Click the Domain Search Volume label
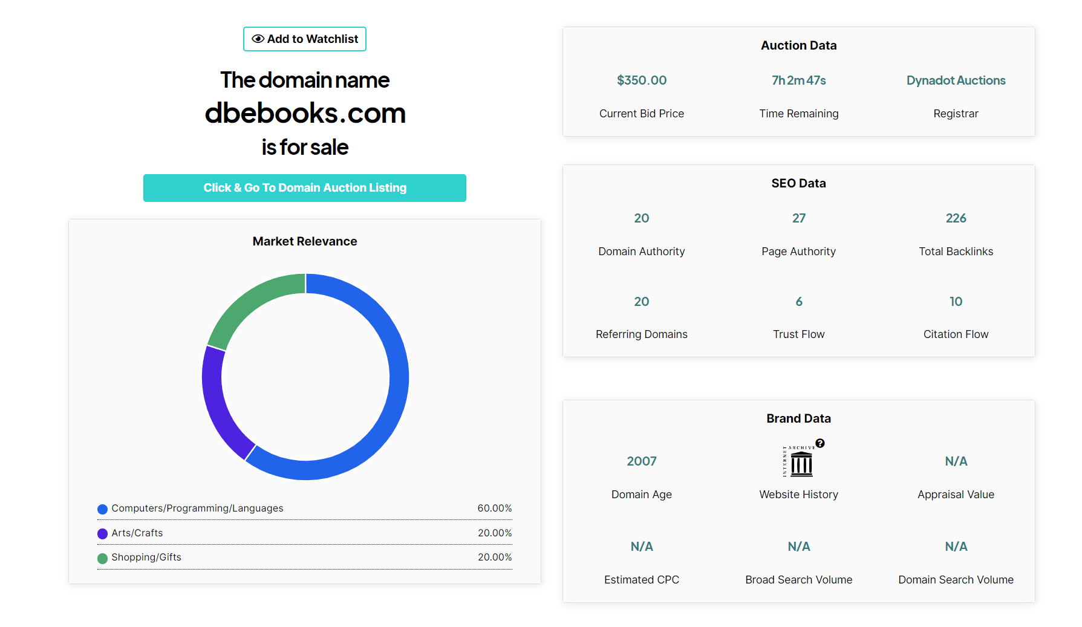This screenshot has height=627, width=1082. pos(956,580)
